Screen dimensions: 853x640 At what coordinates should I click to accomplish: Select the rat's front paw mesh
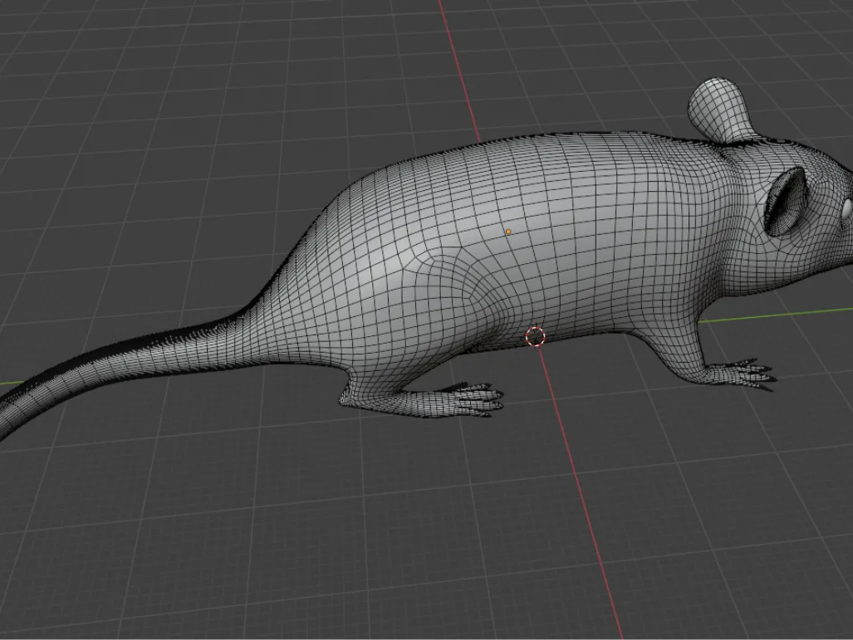(x=740, y=373)
